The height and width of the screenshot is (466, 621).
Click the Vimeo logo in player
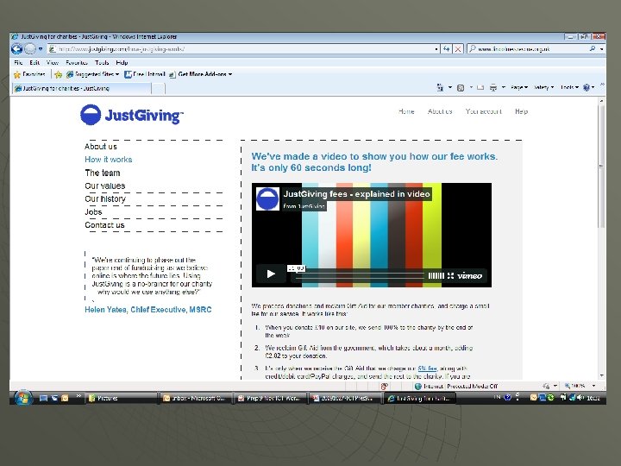(x=469, y=275)
